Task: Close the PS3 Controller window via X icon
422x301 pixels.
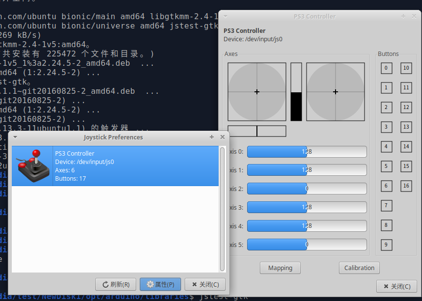Action: click(x=414, y=16)
